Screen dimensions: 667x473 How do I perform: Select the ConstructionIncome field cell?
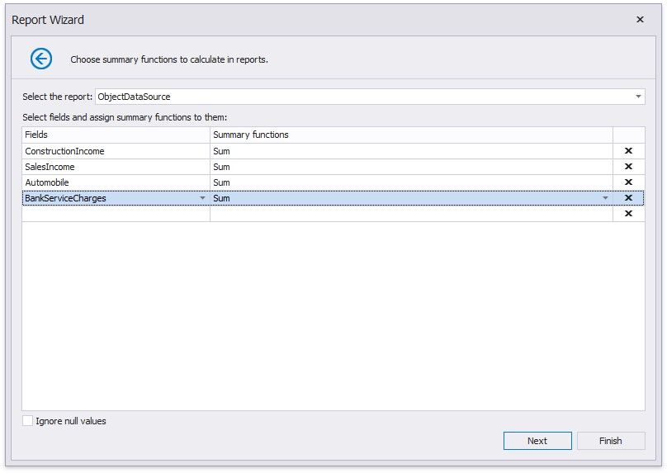pyautogui.click(x=116, y=151)
